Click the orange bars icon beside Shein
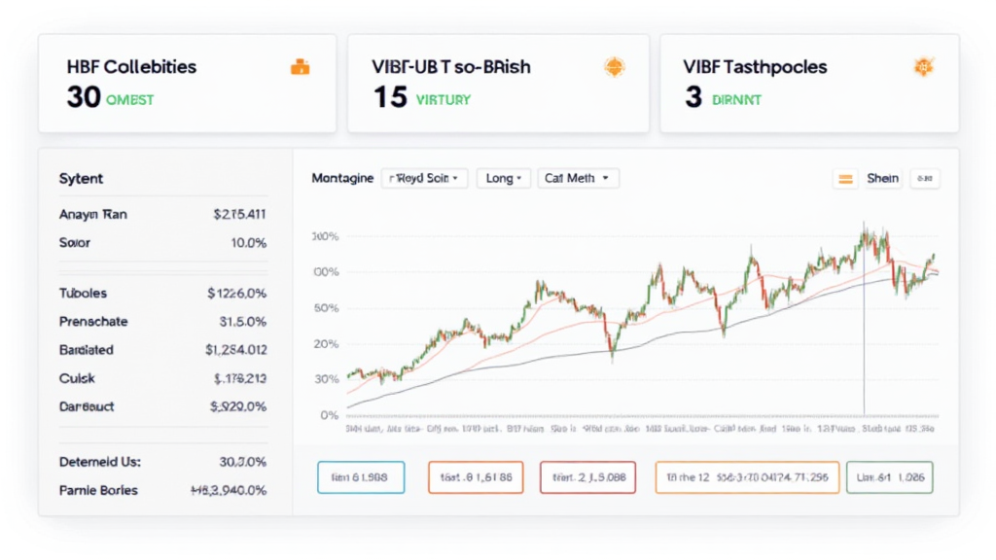Viewport: 996px width, 560px height. click(x=845, y=179)
